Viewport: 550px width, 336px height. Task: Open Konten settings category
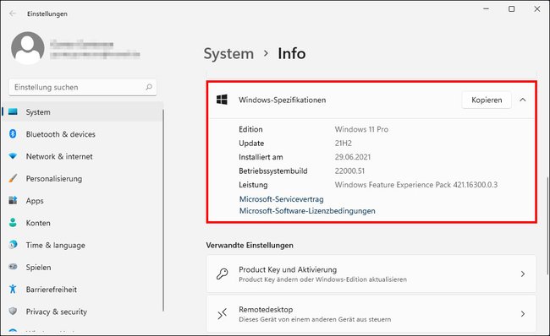82,223
